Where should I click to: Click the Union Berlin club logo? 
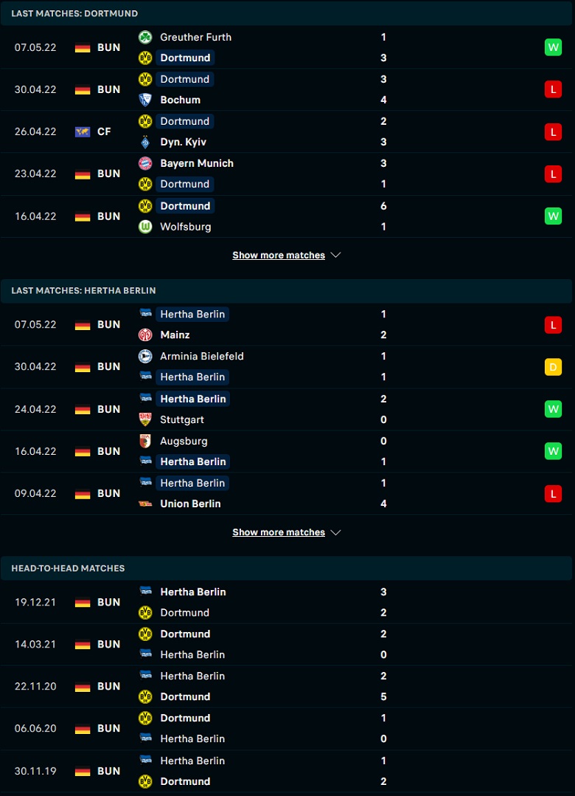click(x=145, y=504)
